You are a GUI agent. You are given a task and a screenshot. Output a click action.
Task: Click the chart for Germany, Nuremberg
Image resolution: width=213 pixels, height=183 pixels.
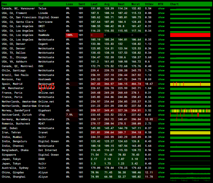190,120
